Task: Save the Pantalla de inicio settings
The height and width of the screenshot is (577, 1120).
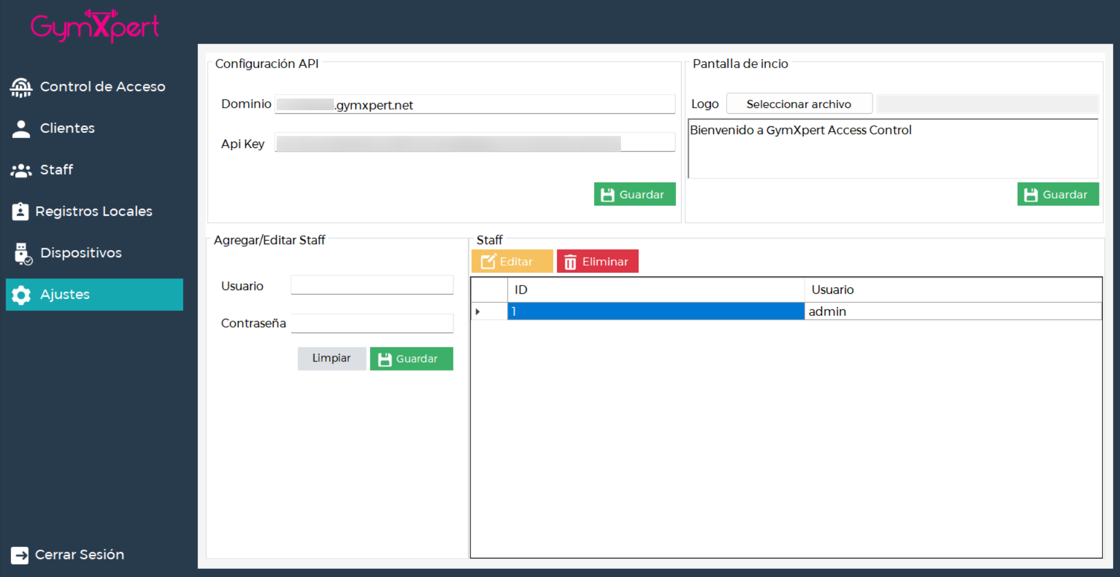Action: coord(1058,195)
